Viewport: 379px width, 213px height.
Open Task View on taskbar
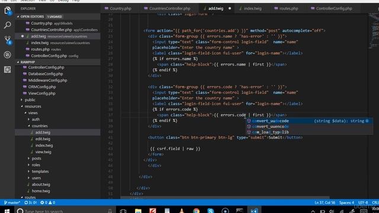123,211
